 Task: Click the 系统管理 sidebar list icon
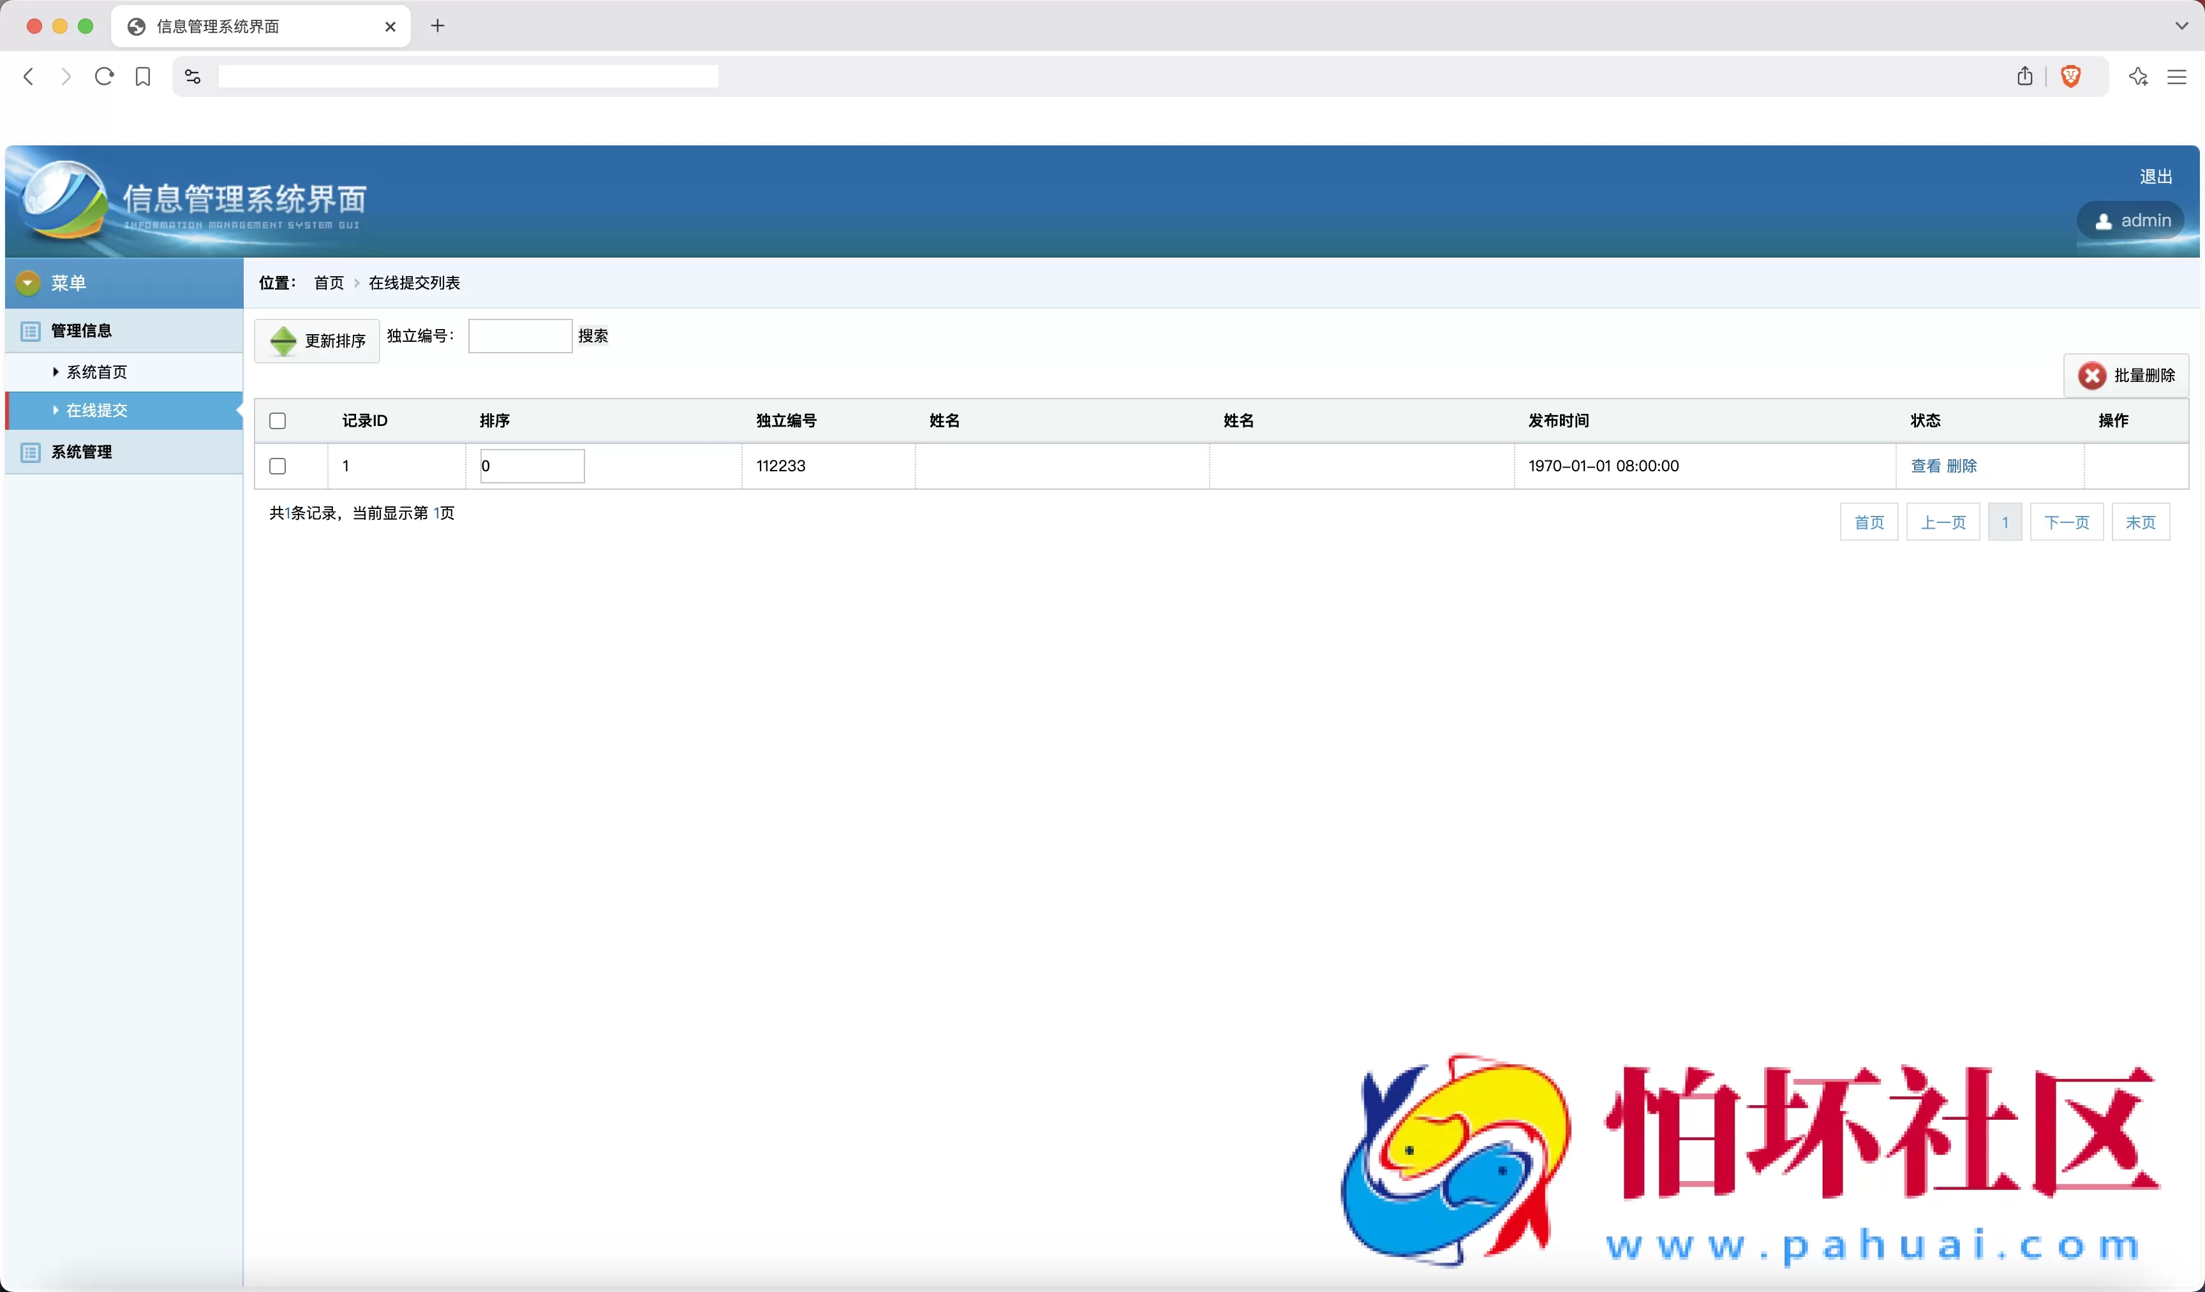pyautogui.click(x=30, y=452)
